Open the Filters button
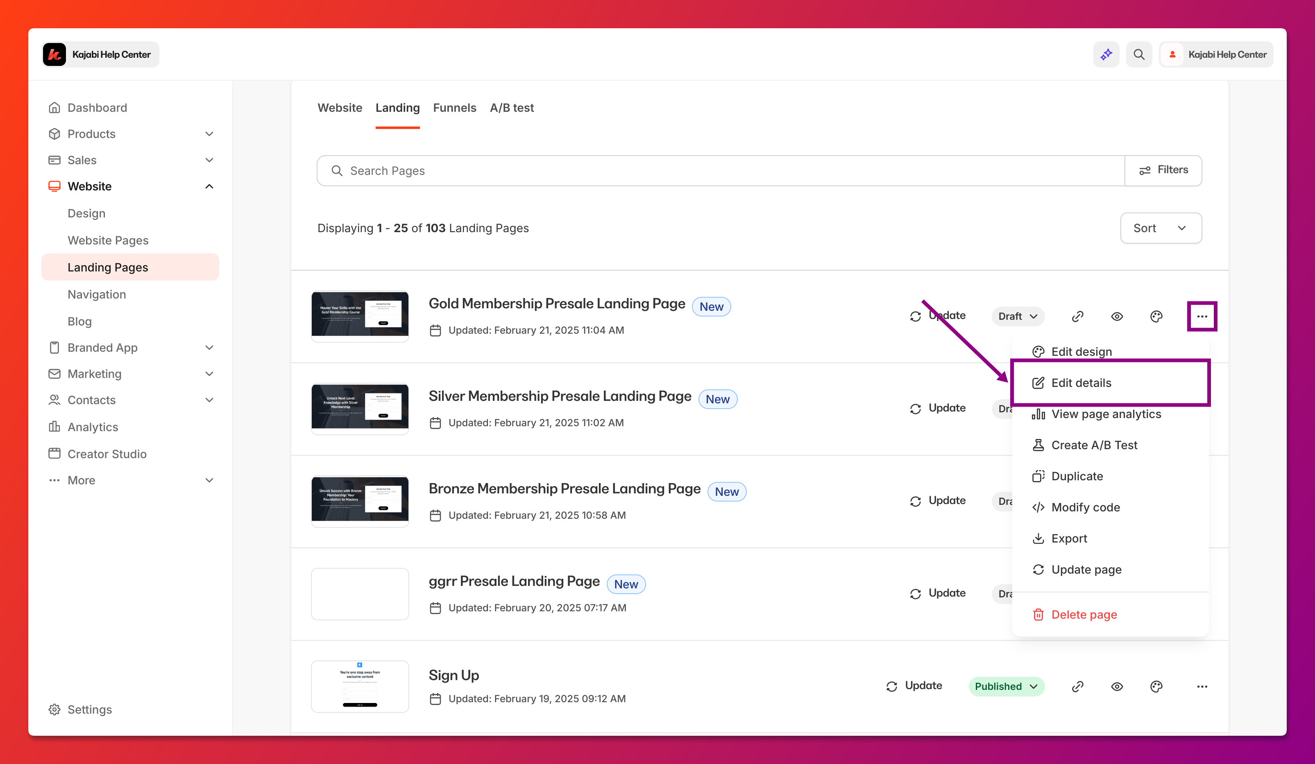1315x764 pixels. pos(1163,171)
